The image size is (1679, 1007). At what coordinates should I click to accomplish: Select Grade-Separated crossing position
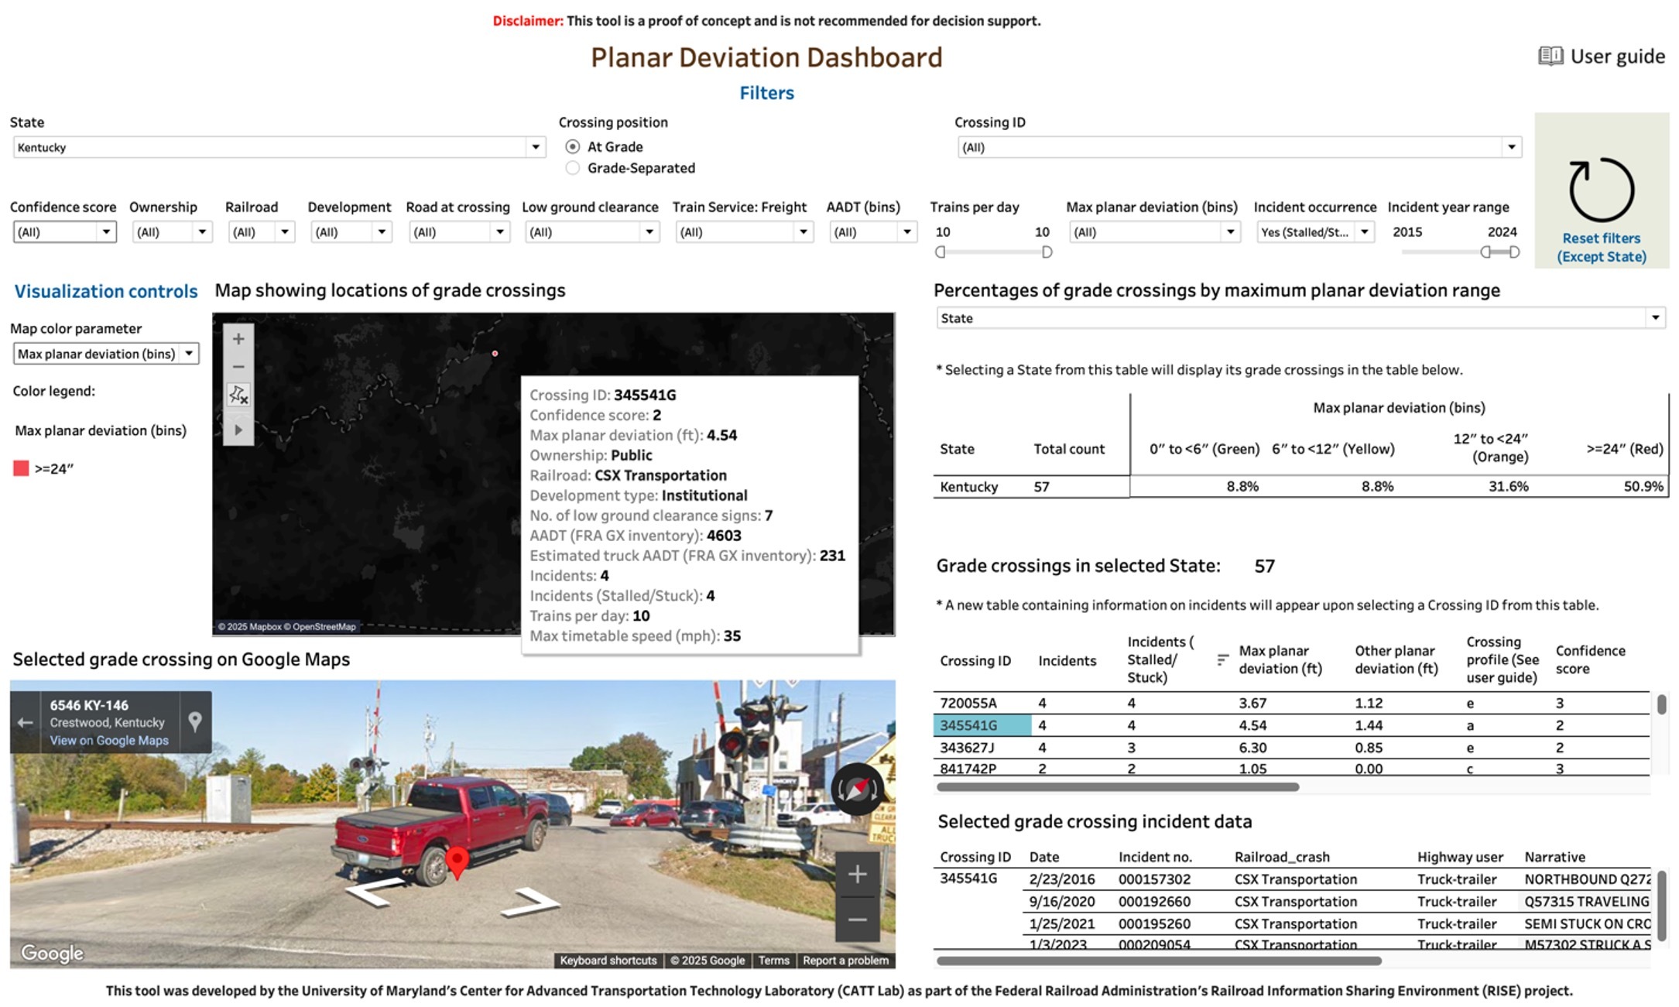tap(573, 168)
